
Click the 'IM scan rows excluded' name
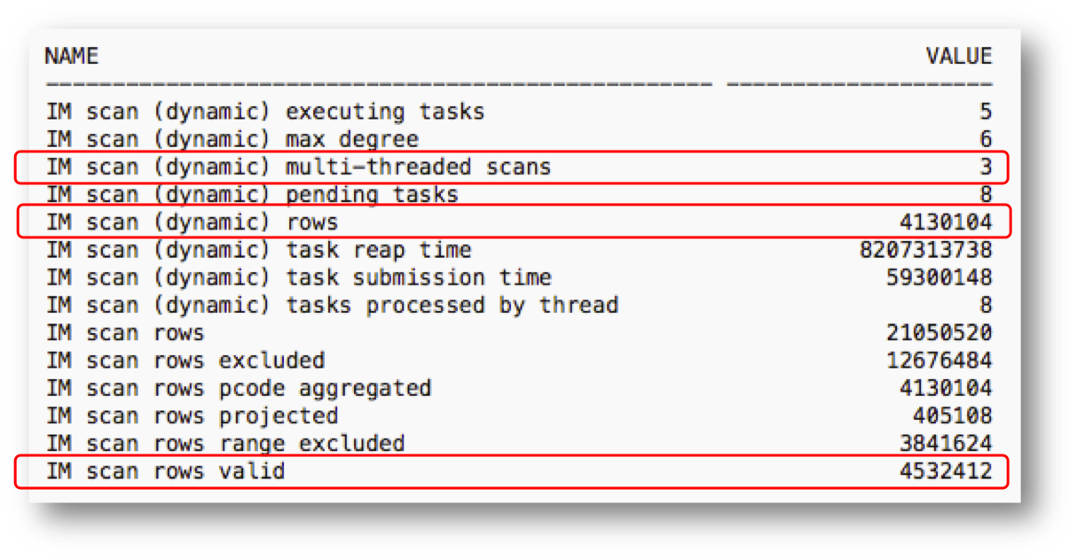185,361
